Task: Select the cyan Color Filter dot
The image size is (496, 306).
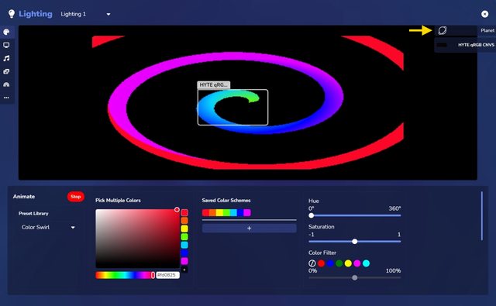Action: 366,263
